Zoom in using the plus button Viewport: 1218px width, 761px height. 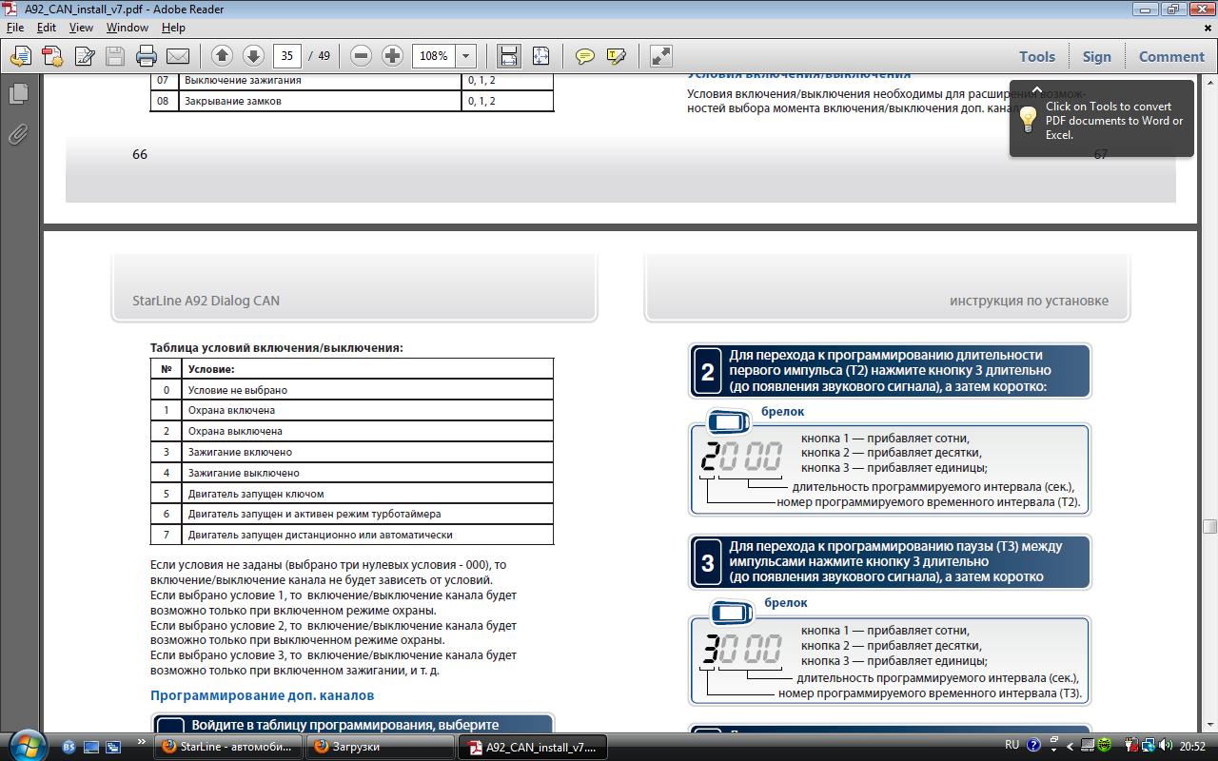(392, 56)
